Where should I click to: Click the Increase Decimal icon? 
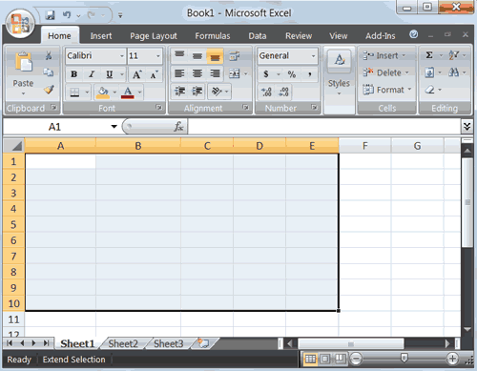coord(266,92)
